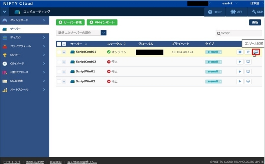Open the console icon for ScriptWin01
This screenshot has height=164, width=265.
tap(248, 71)
